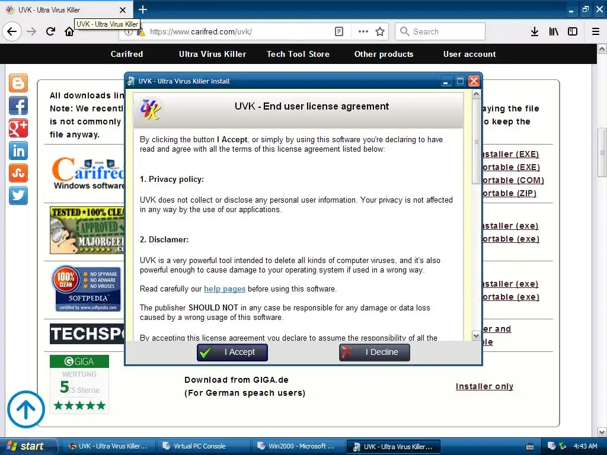607x455 pixels.
Task: Click the browser forward arrow
Action: [x=31, y=31]
